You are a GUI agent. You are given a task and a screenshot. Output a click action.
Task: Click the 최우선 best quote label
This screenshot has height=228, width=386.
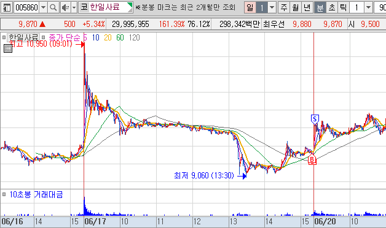click(x=274, y=24)
